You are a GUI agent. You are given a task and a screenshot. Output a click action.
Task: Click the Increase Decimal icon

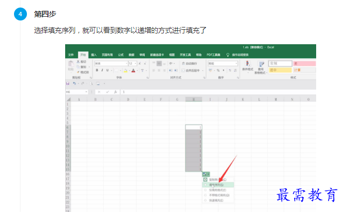(x=230, y=70)
